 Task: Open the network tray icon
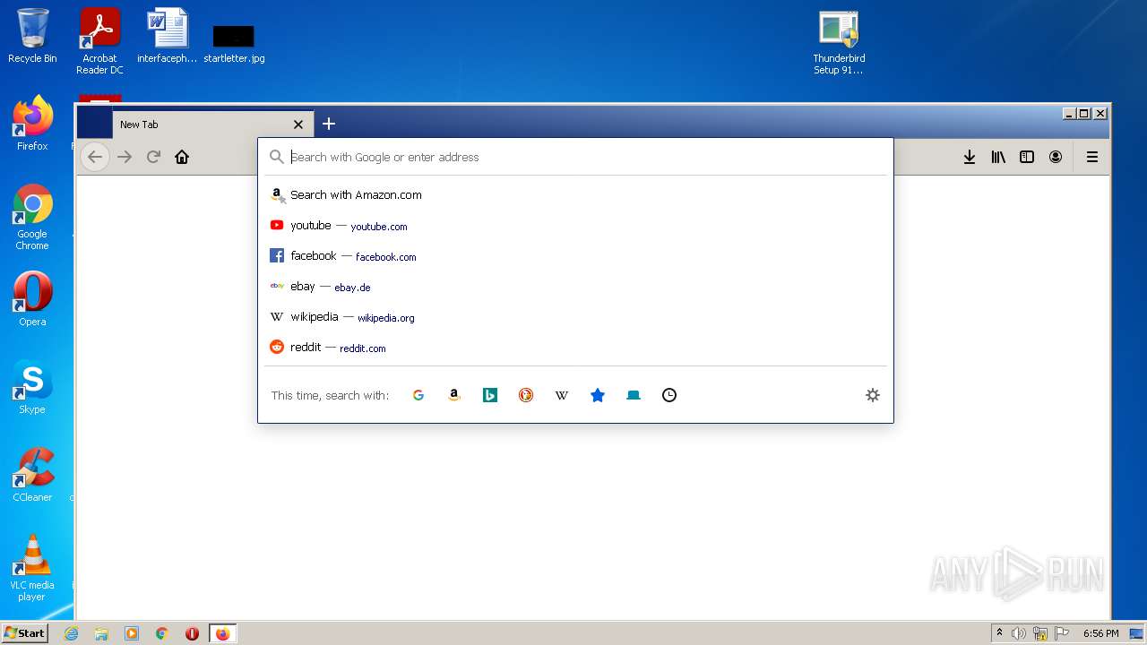1040,633
